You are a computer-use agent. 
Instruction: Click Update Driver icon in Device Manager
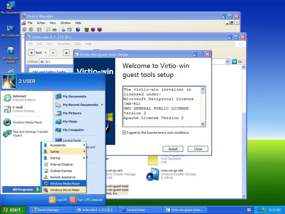(x=87, y=30)
